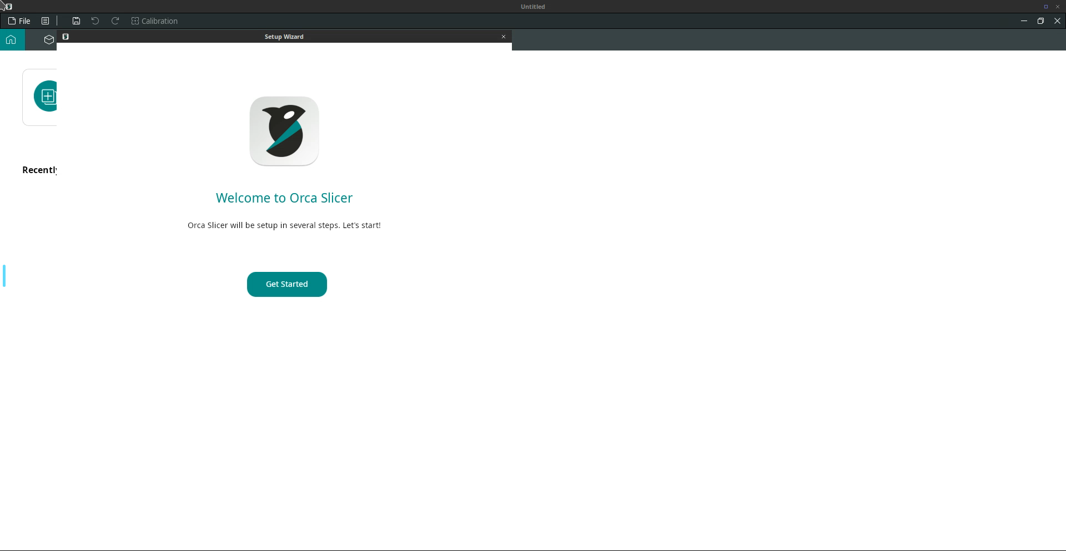Click the Setup Wizard title text
This screenshot has width=1066, height=551.
coord(284,37)
